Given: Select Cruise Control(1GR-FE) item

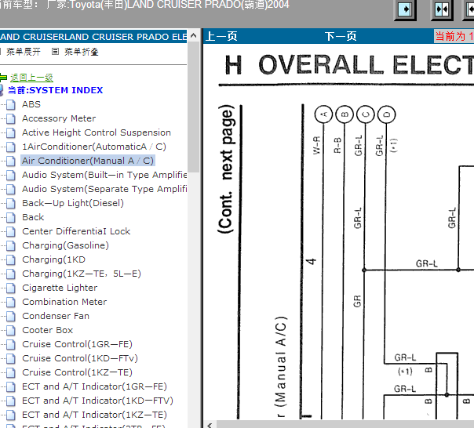Looking at the screenshot, I should tap(78, 344).
